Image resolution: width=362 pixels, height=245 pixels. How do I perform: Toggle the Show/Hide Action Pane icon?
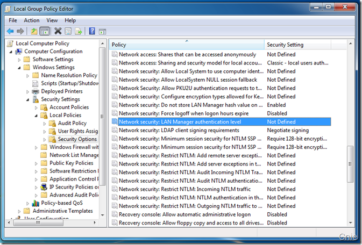pos(102,31)
